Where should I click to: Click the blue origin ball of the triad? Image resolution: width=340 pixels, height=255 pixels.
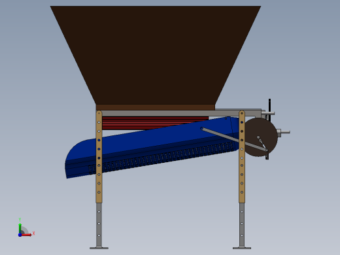click(x=20, y=235)
